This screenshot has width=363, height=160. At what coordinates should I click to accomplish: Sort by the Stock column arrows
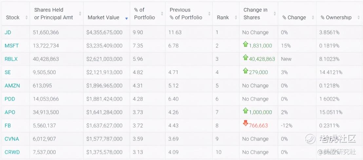[x=26, y=17]
